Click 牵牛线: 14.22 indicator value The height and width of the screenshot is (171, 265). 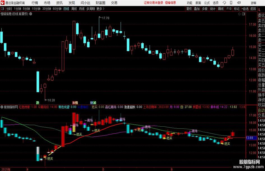[219, 107]
